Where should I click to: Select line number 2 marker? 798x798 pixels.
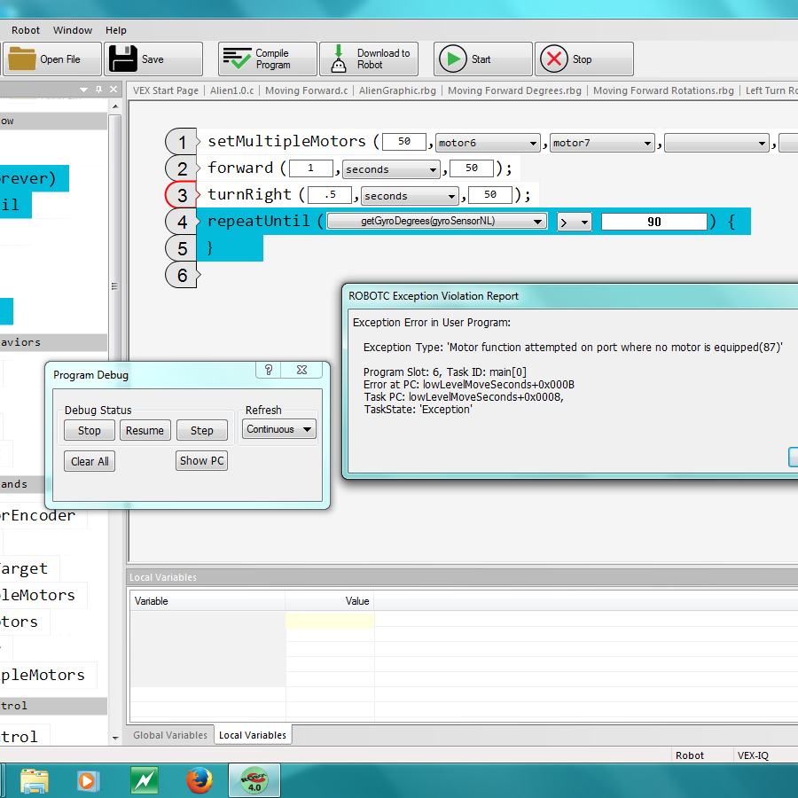coord(182,168)
